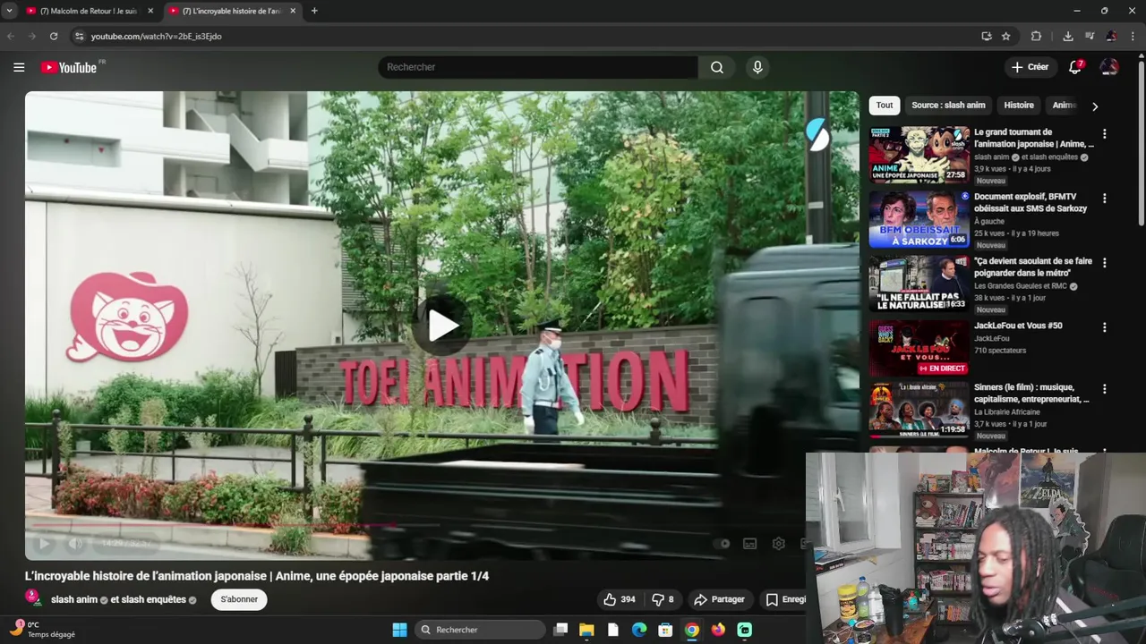This screenshot has height=644, width=1146.
Task: Save video with Enregistrer button
Action: pyautogui.click(x=785, y=599)
